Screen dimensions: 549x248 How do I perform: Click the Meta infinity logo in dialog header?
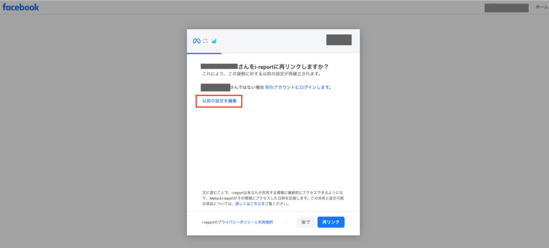196,41
